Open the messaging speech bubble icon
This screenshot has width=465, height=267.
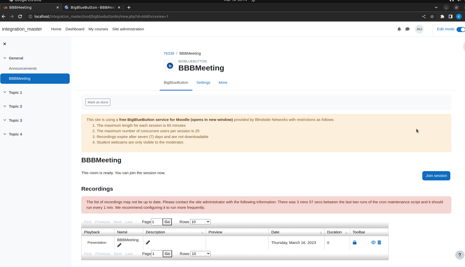tap(407, 29)
